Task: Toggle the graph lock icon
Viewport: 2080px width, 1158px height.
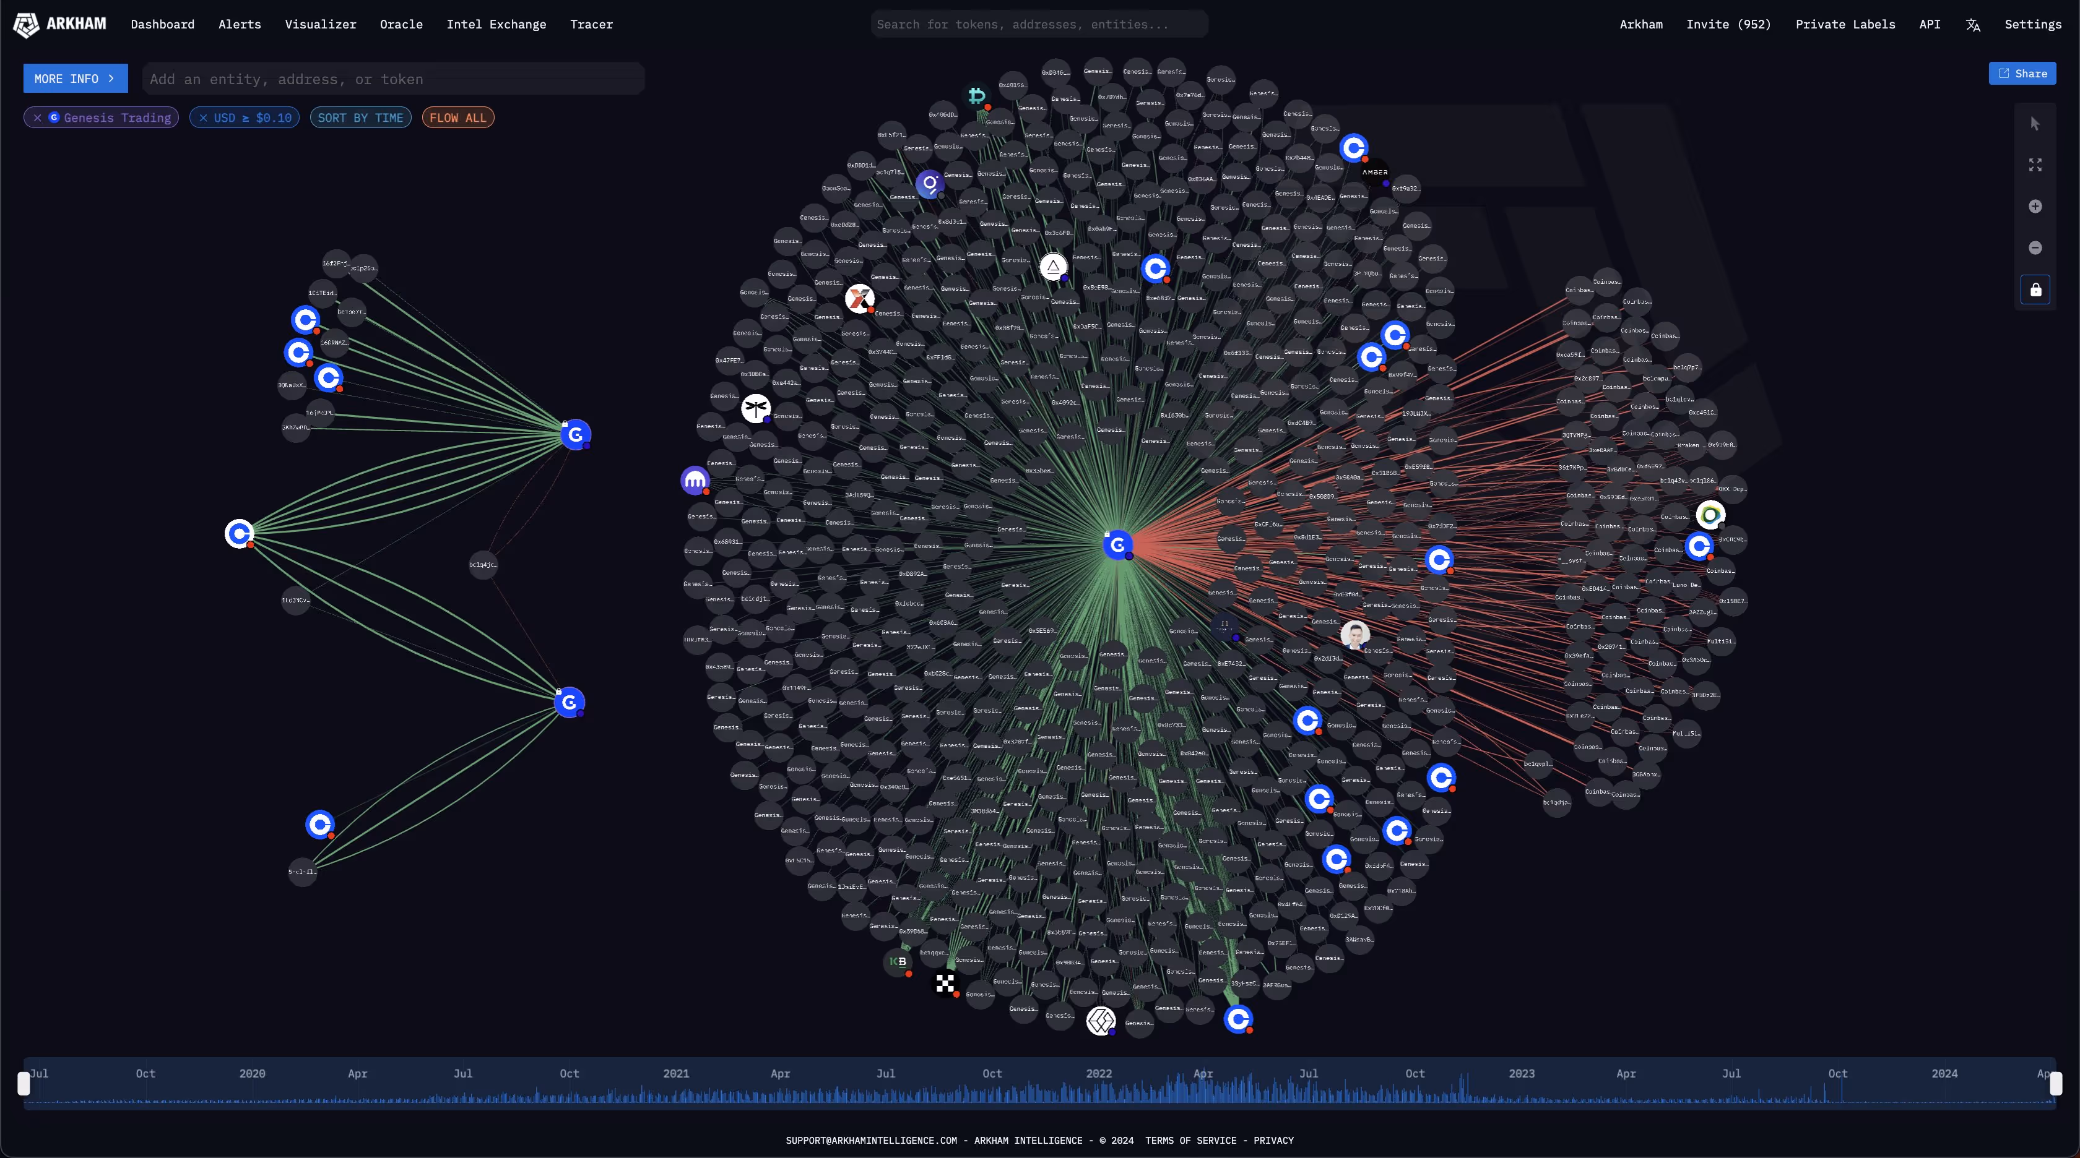Action: point(2035,289)
